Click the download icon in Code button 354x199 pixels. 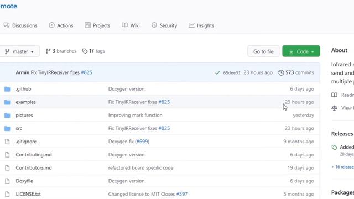click(x=291, y=51)
